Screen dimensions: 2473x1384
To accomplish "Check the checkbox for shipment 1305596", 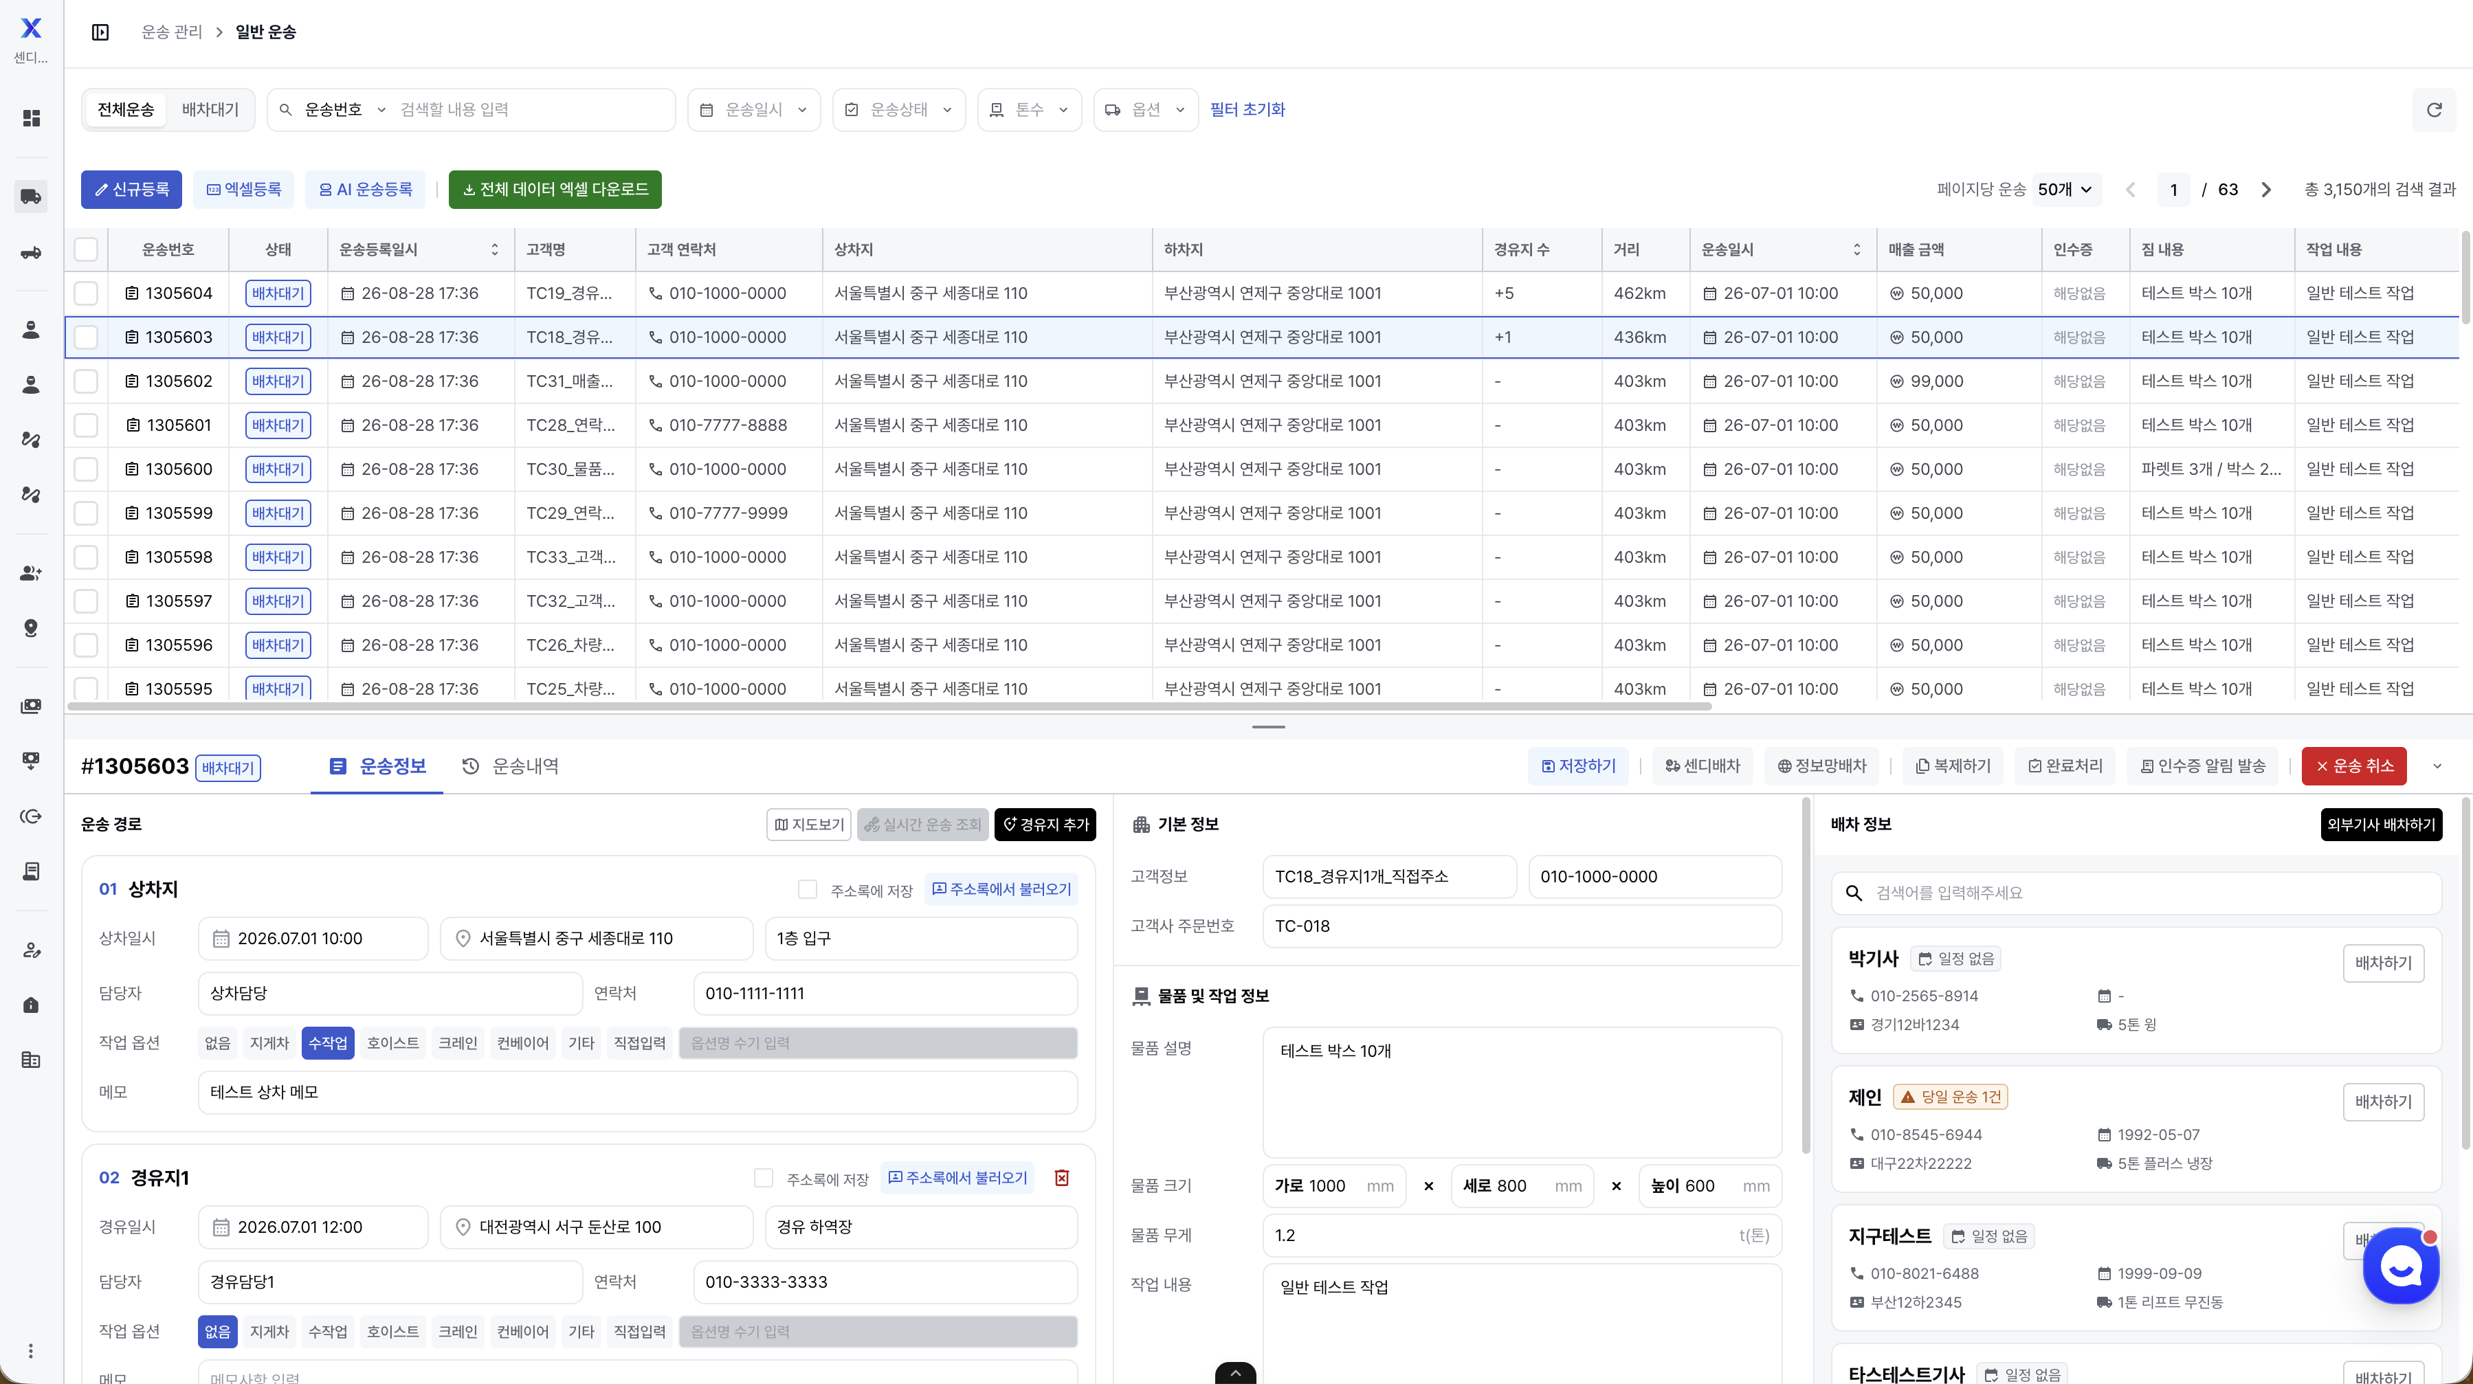I will 87,645.
